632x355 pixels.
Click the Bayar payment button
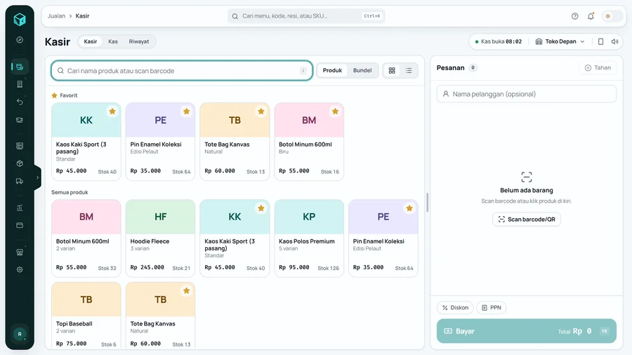pyautogui.click(x=527, y=331)
